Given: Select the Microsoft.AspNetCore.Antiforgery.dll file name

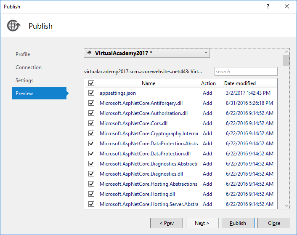Looking at the screenshot, I should tap(141, 103).
